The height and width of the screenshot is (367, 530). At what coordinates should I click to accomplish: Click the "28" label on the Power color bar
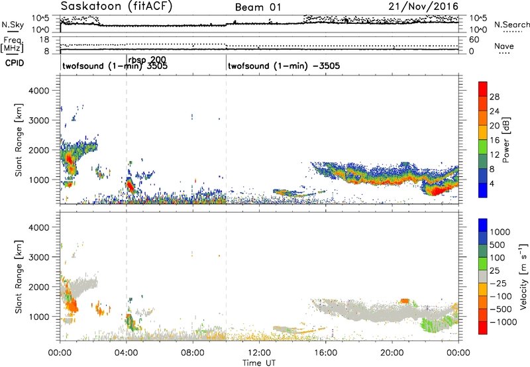[x=494, y=97]
